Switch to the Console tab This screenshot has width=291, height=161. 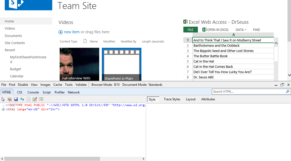[33, 92]
